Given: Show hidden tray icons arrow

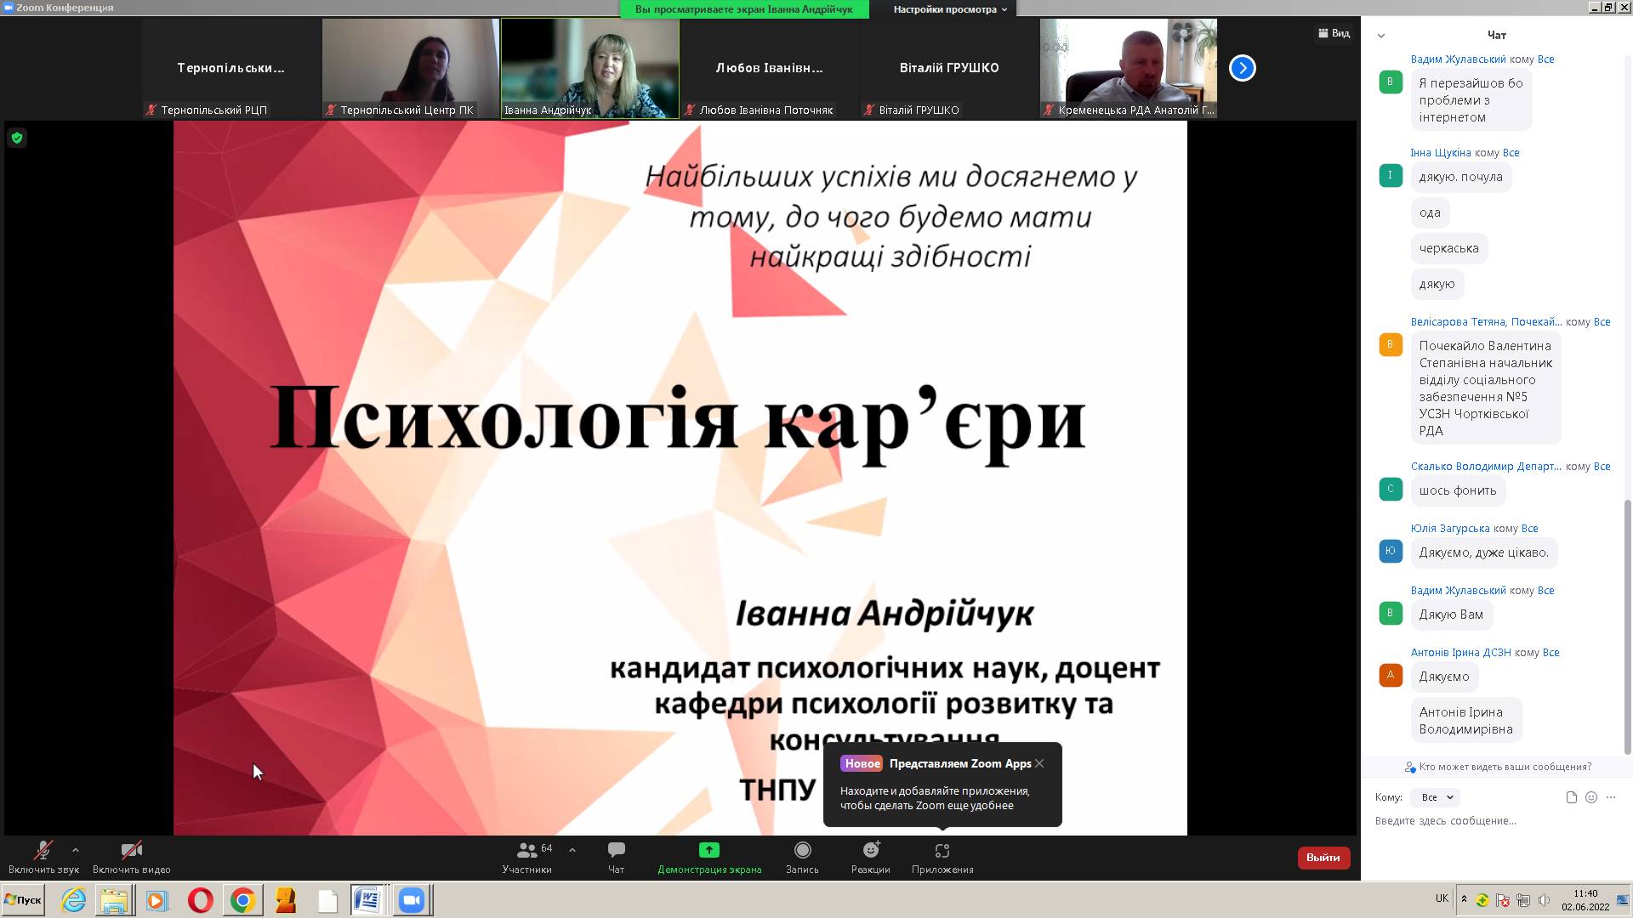Looking at the screenshot, I should point(1464,898).
